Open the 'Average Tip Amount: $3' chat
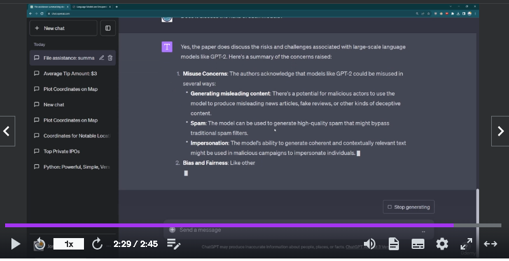 click(70, 73)
